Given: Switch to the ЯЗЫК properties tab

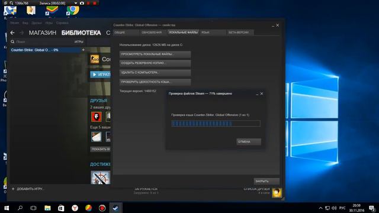Looking at the screenshot, I should click(x=213, y=33).
